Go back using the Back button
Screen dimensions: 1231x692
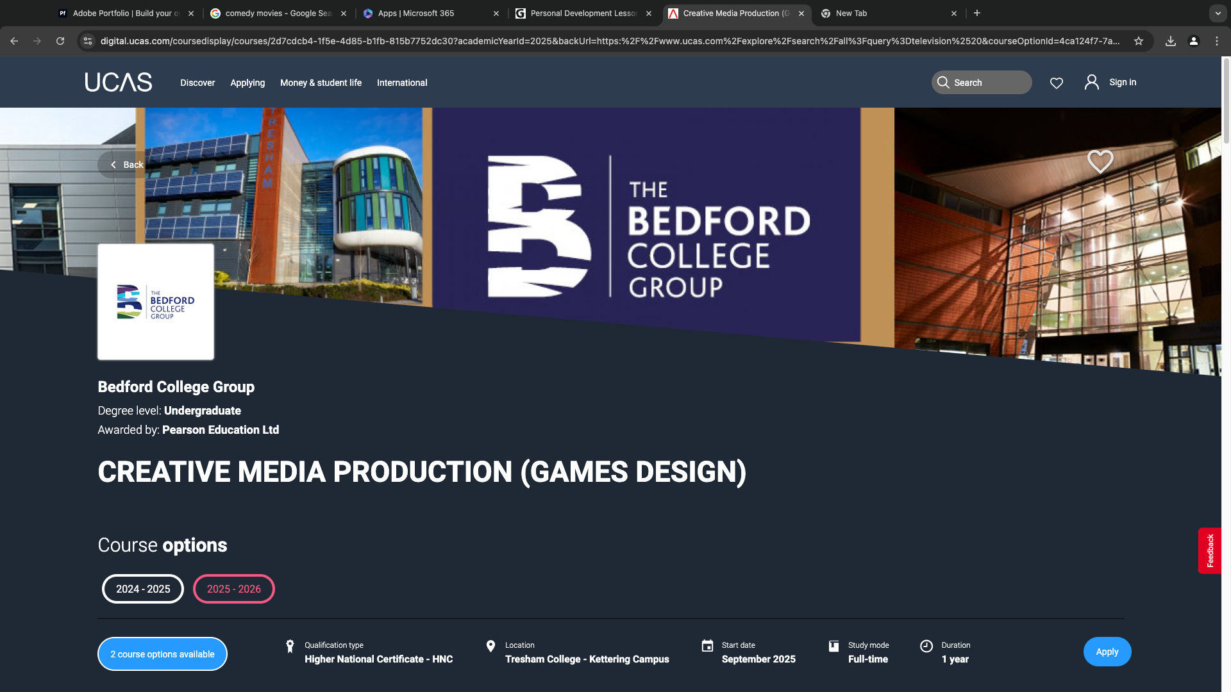pyautogui.click(x=126, y=165)
